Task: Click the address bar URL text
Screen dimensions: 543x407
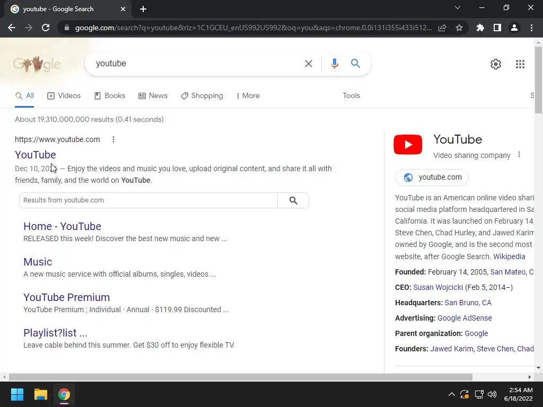Action: click(x=253, y=28)
